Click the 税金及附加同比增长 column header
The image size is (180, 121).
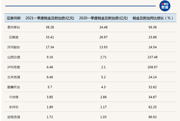coord(153,18)
